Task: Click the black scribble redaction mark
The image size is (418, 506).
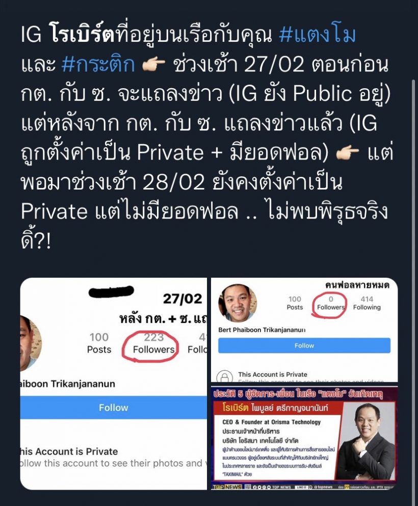Action: tap(111, 291)
